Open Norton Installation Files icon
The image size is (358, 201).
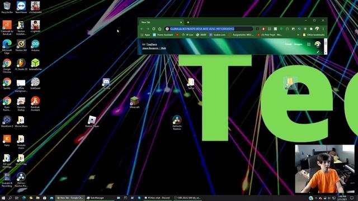point(21,28)
